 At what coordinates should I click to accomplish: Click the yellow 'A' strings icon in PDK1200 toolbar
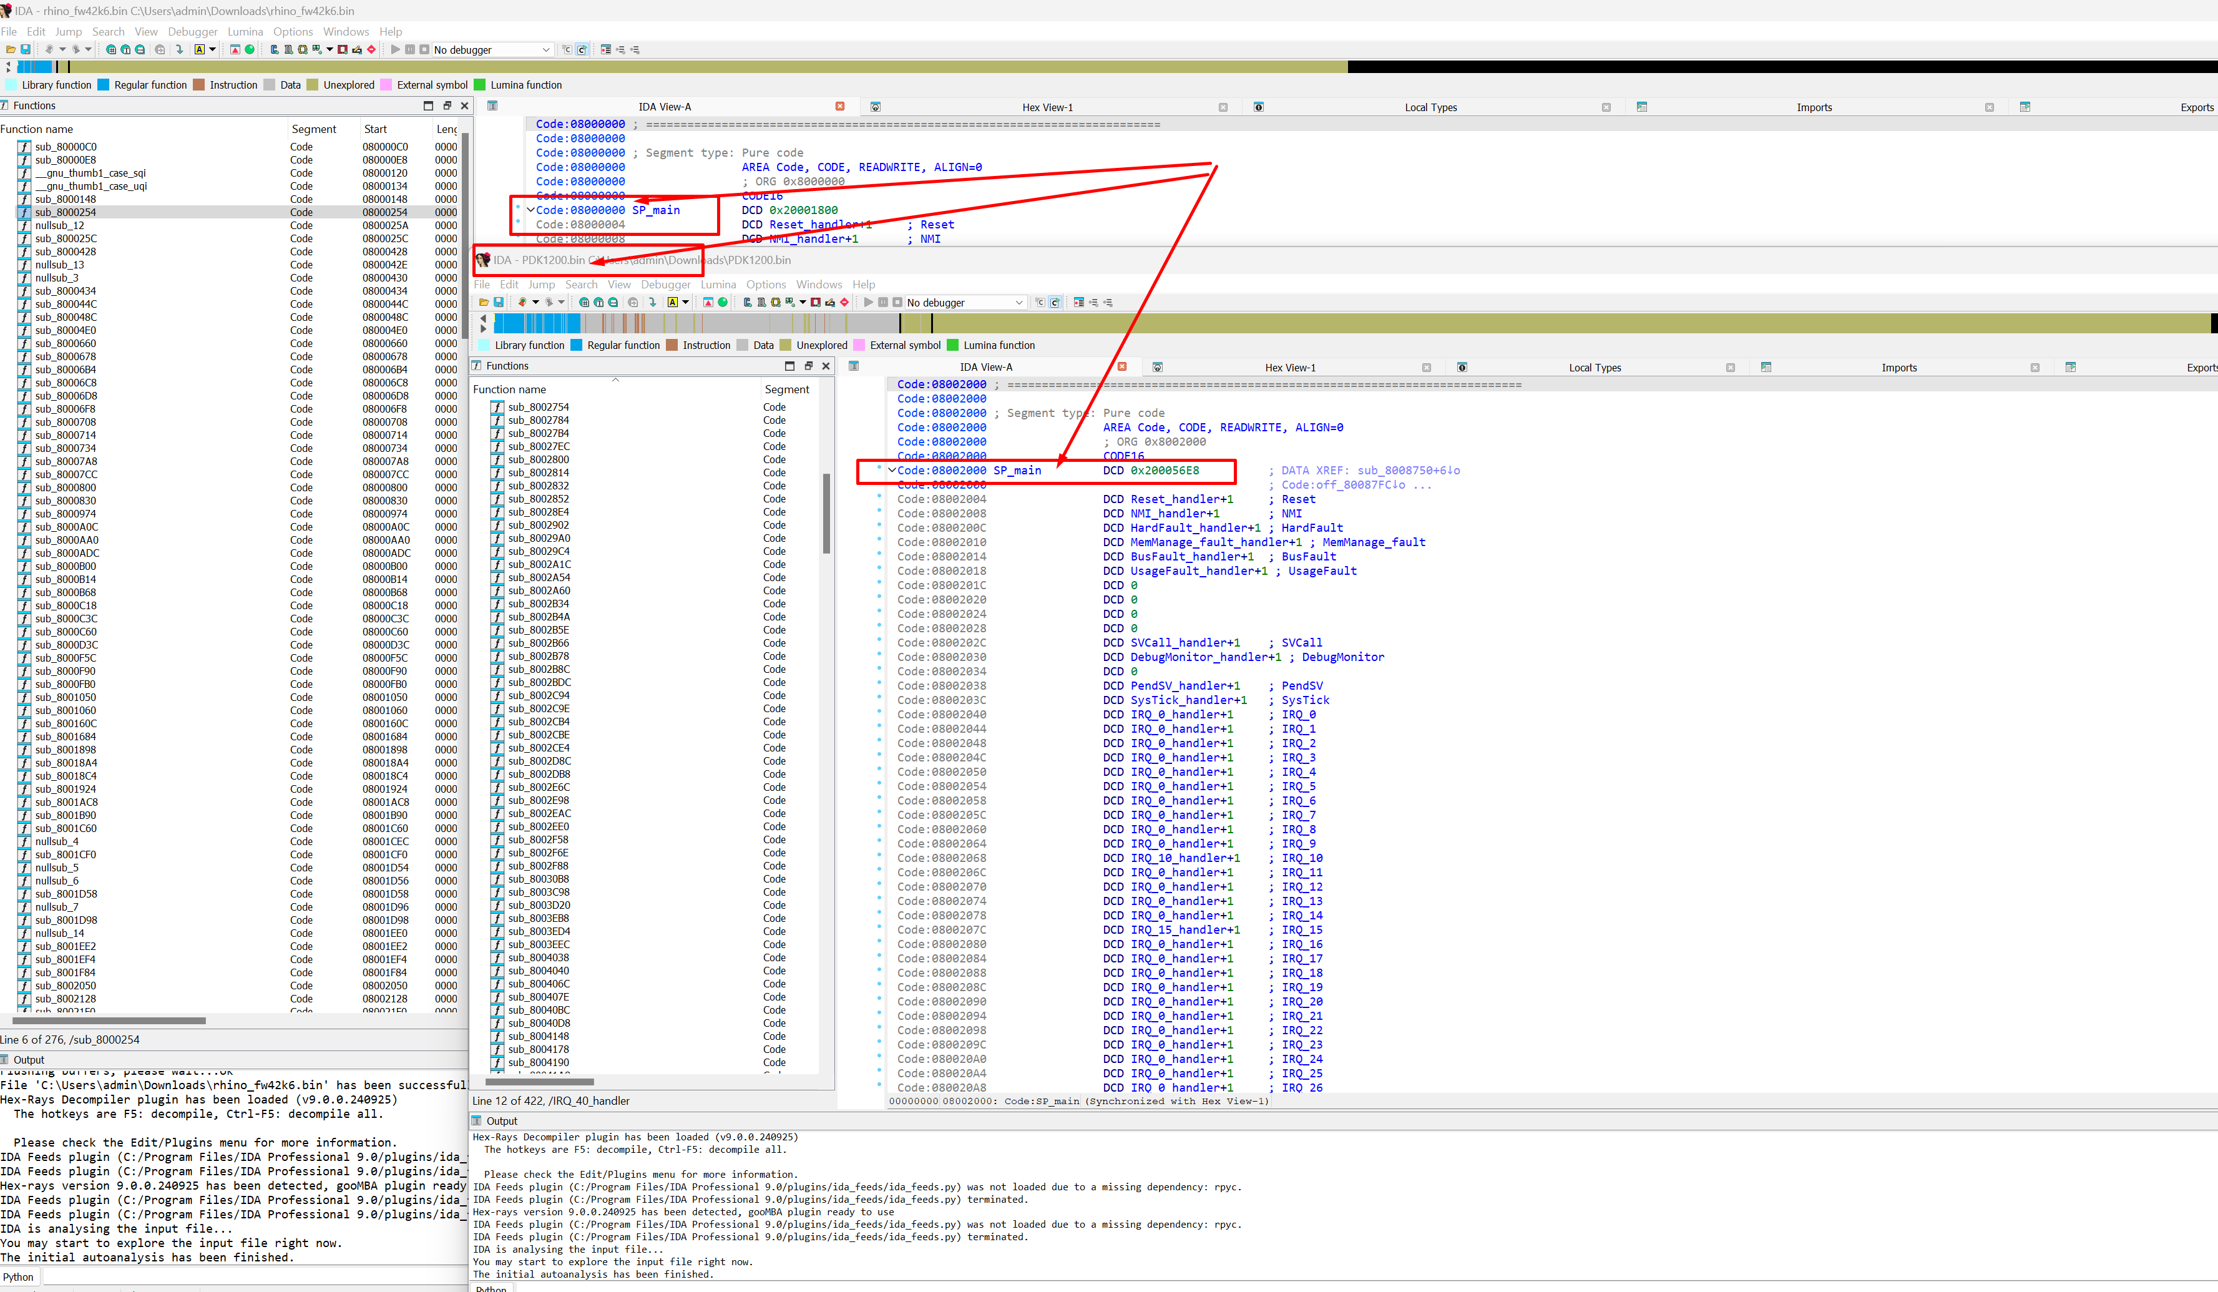tap(672, 302)
